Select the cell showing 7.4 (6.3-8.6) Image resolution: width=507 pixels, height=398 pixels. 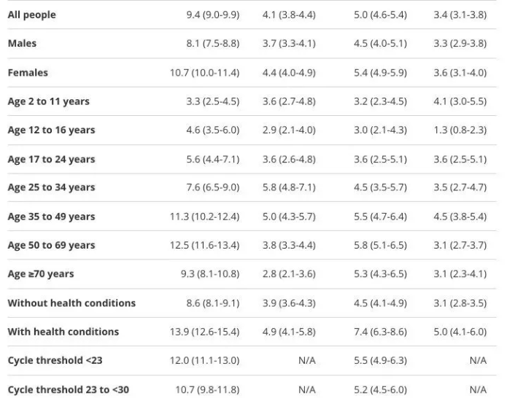click(x=380, y=332)
